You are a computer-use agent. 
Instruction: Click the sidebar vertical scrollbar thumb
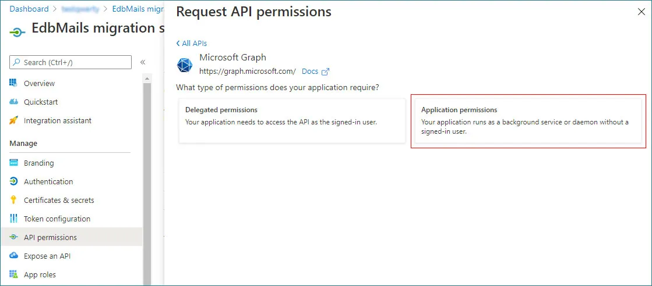(147, 184)
